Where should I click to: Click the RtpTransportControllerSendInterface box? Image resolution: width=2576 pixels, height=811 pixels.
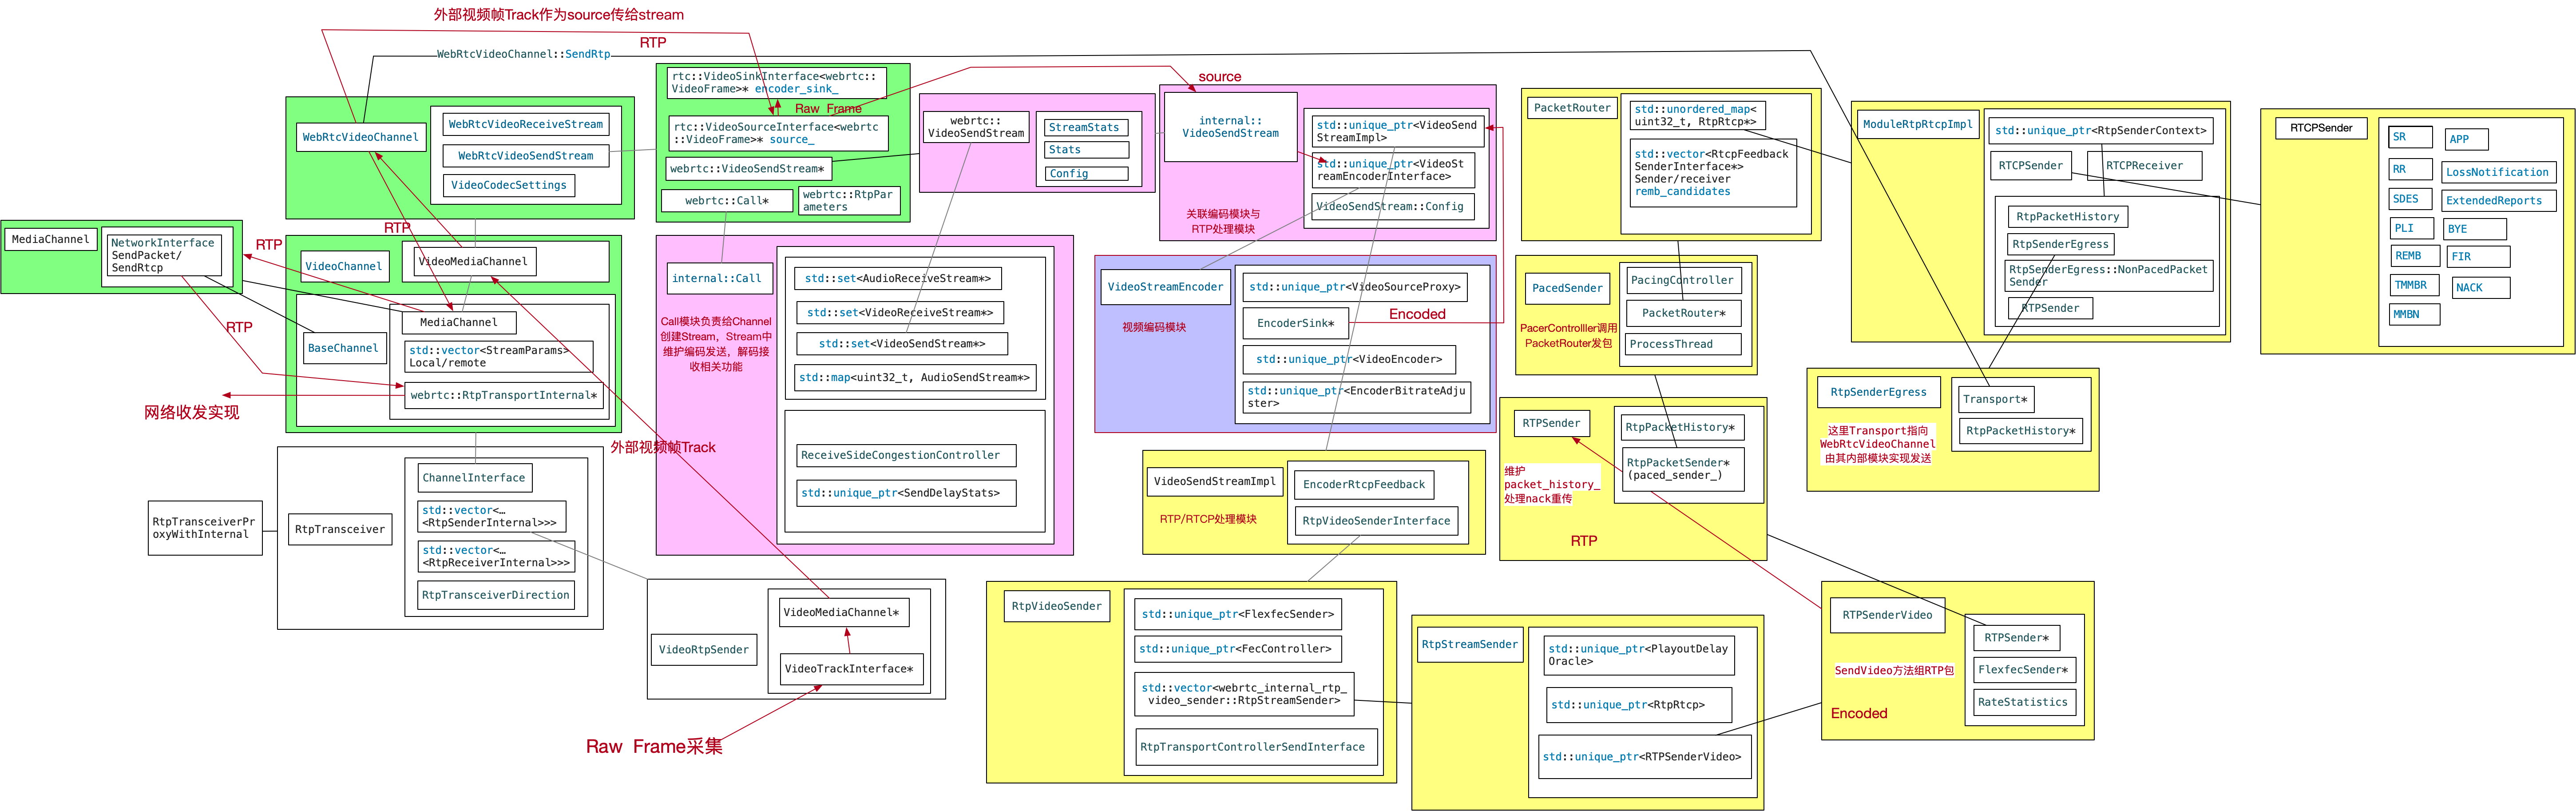point(1256,747)
